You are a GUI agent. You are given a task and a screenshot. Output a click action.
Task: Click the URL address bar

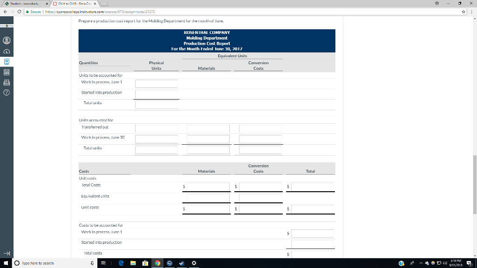[243, 12]
